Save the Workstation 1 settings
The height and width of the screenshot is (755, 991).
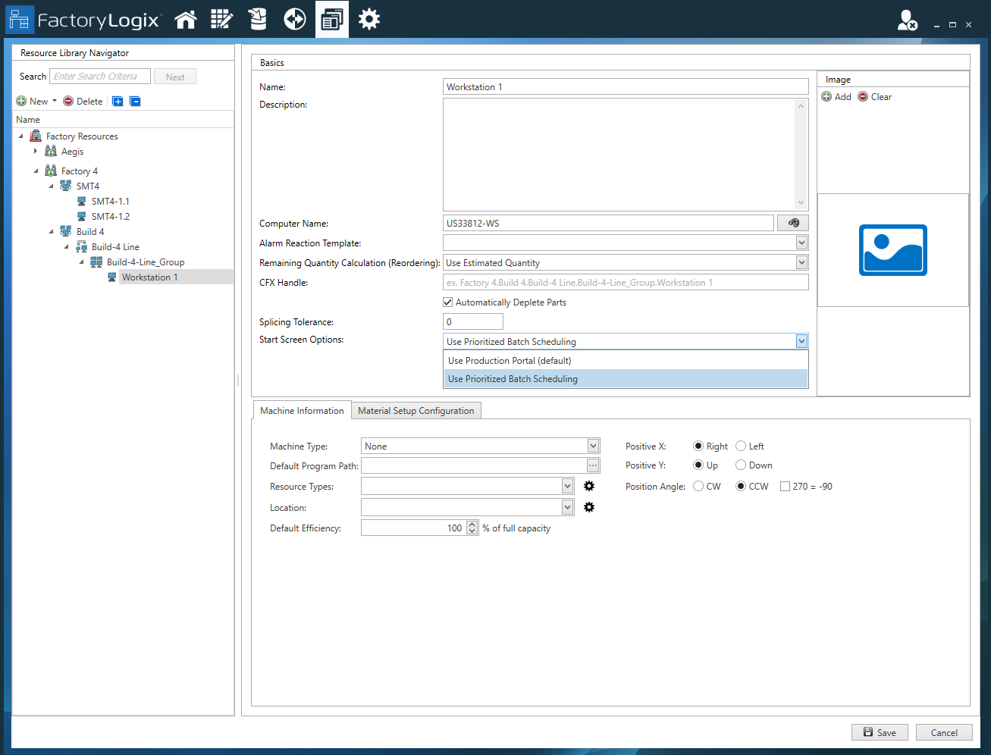879,732
